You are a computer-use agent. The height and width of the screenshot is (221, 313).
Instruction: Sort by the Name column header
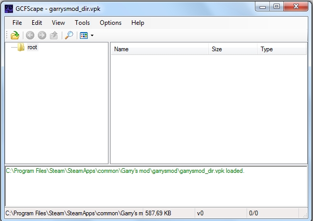click(159, 49)
